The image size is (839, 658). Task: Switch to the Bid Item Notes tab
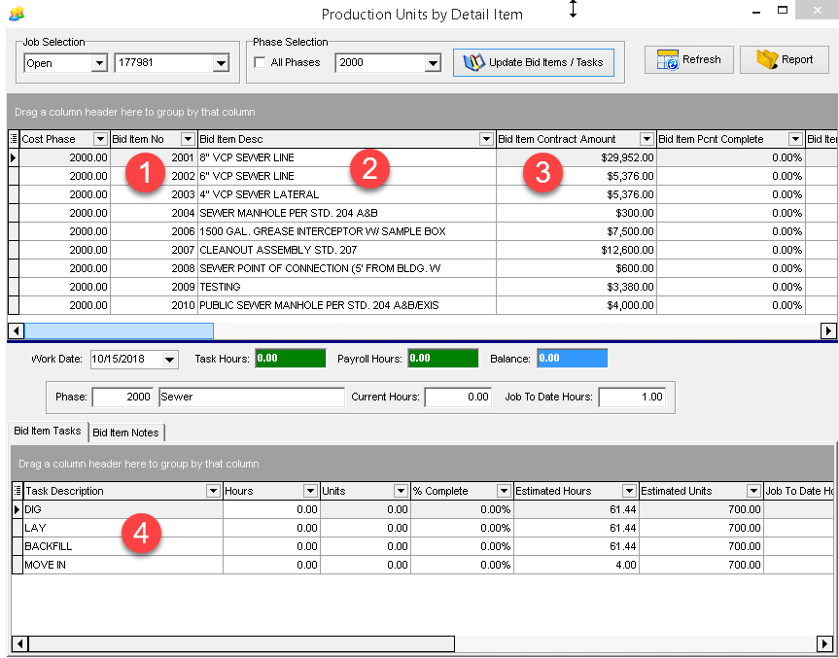pyautogui.click(x=125, y=433)
